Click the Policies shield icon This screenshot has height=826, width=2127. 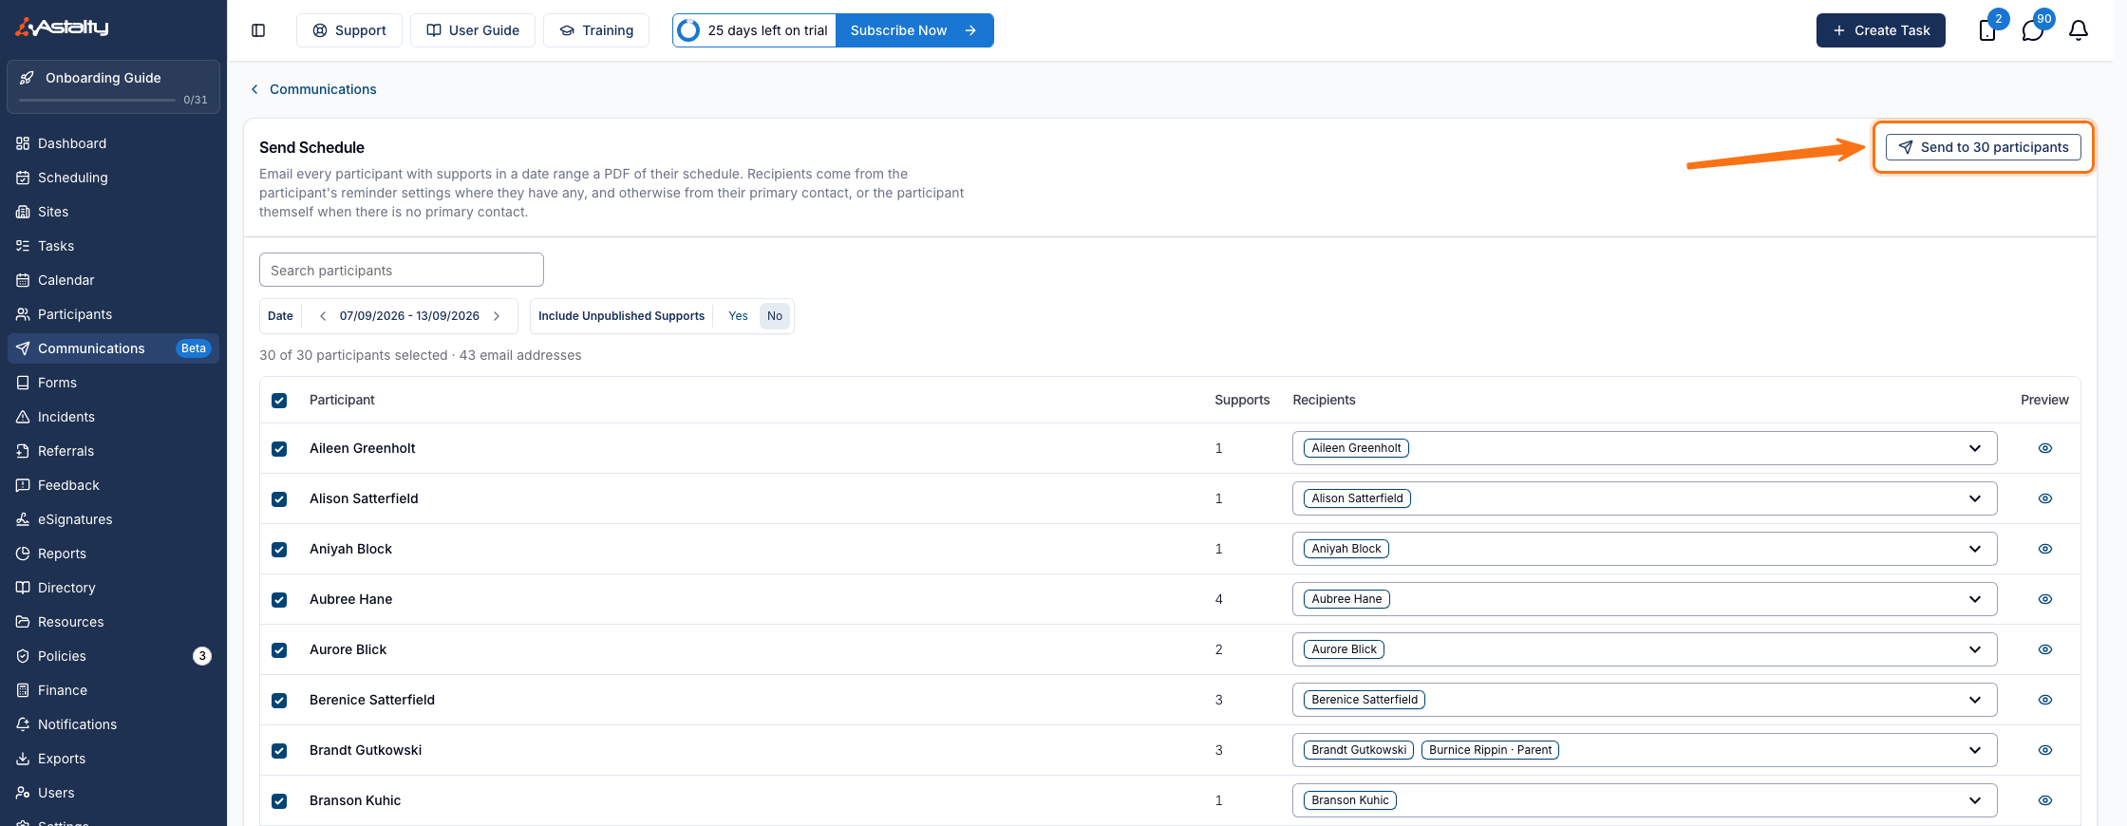point(23,656)
